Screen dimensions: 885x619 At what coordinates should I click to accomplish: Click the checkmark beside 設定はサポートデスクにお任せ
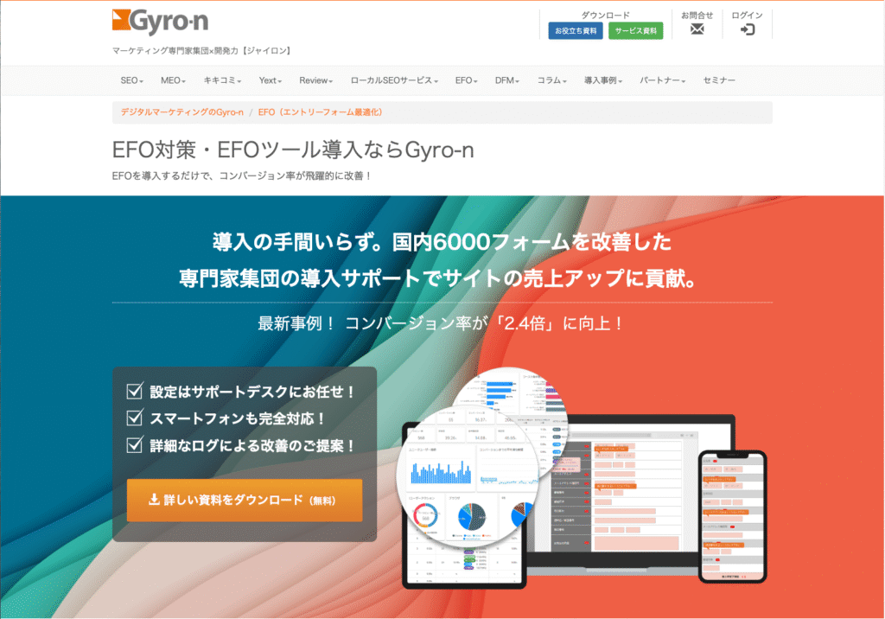click(134, 391)
